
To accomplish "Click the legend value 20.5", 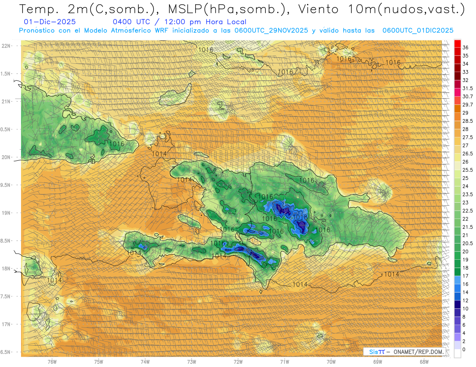I will (467, 243).
